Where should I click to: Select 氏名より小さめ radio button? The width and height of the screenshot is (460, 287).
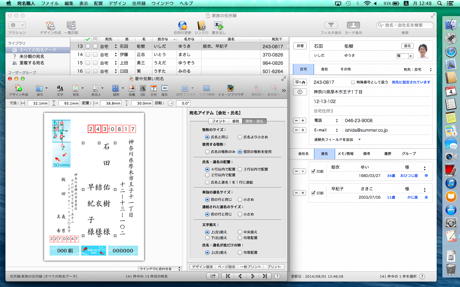coord(240,137)
